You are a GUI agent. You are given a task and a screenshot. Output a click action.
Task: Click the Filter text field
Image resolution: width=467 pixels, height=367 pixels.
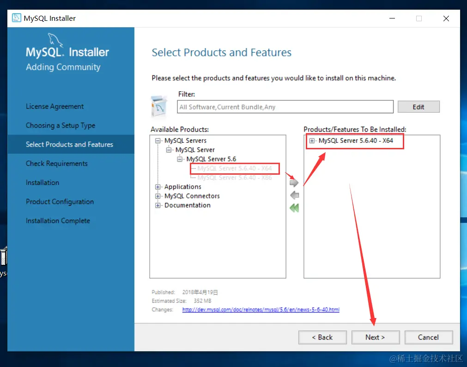tap(285, 107)
